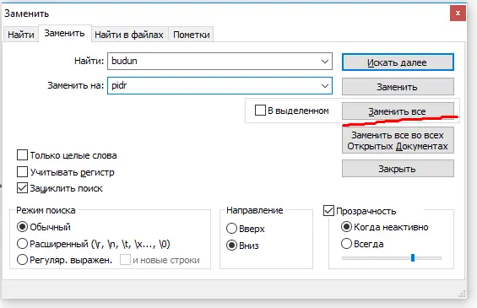Click the resize grip in dialog corner
Image resolution: width=477 pixels, height=308 pixels.
(x=462, y=294)
